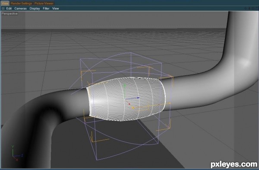Select the View tab
Screen dimensions: 259x170
click(x=5, y=3)
